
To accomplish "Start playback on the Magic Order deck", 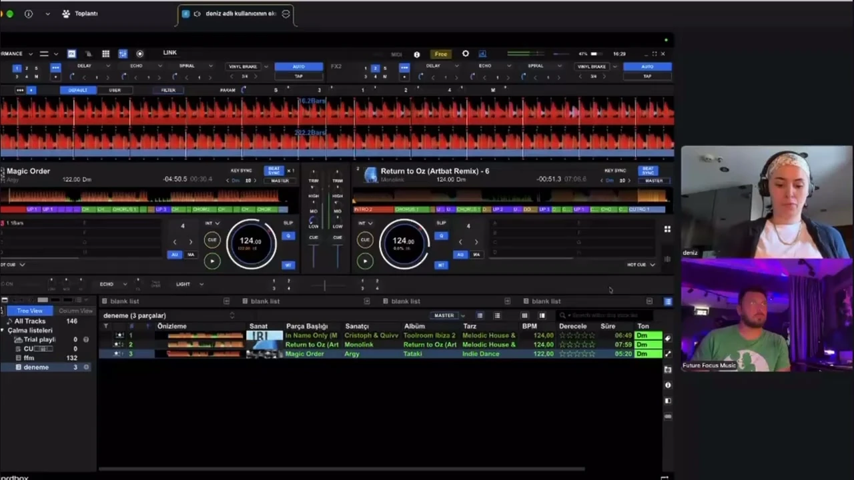I will [212, 261].
